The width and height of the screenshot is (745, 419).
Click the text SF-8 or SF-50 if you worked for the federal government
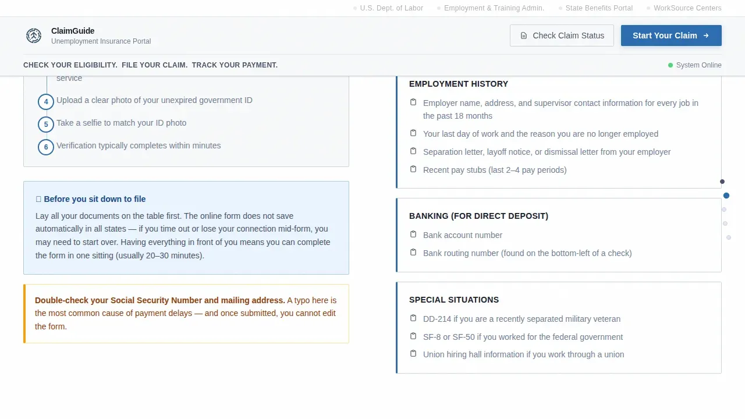[523, 337]
